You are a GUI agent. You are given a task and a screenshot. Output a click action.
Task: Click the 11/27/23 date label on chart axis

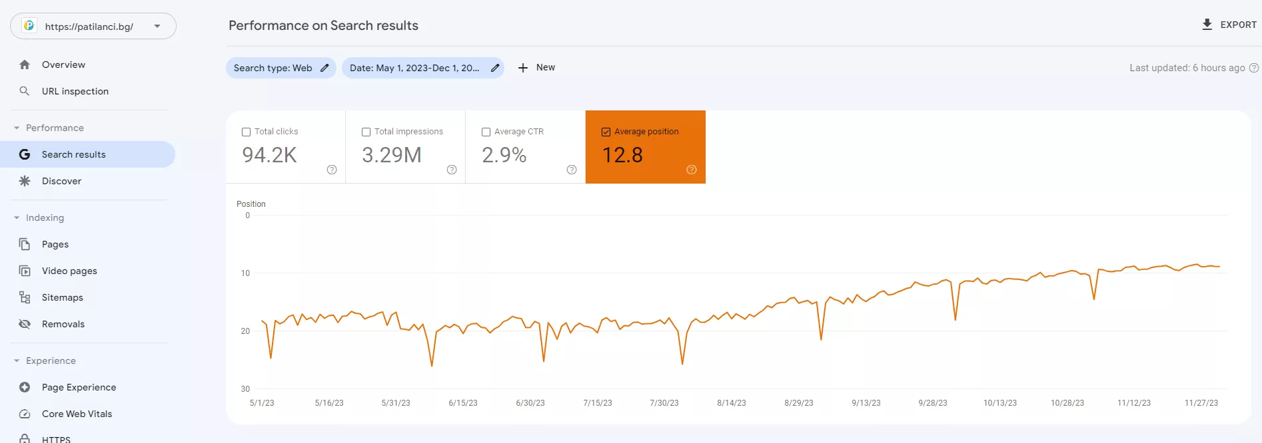click(1201, 403)
